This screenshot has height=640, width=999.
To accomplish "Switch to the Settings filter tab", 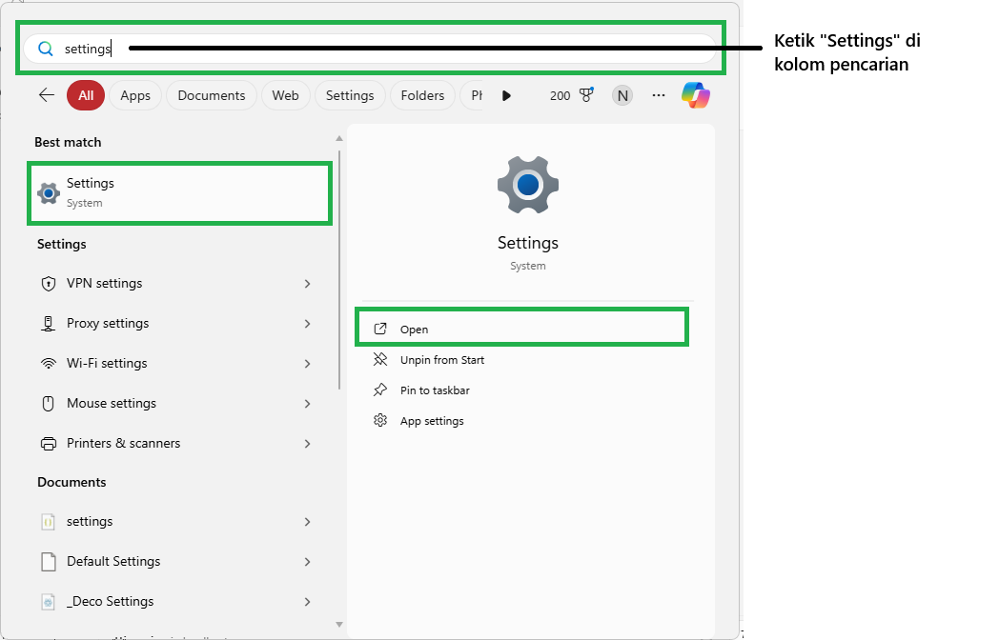I will click(x=350, y=95).
